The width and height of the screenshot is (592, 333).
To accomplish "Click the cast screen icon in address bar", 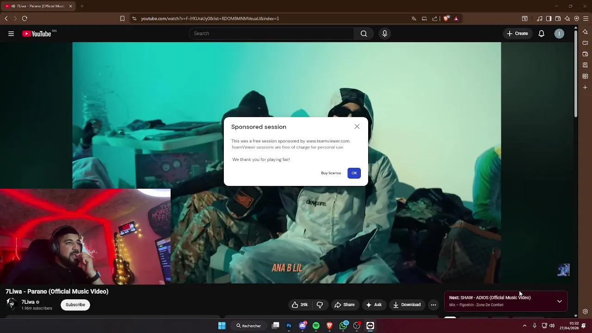I will (x=424, y=18).
